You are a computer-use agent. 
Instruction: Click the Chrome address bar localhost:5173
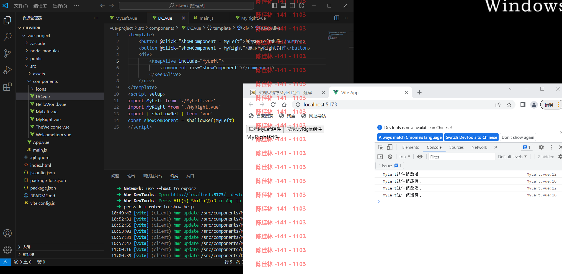click(320, 104)
